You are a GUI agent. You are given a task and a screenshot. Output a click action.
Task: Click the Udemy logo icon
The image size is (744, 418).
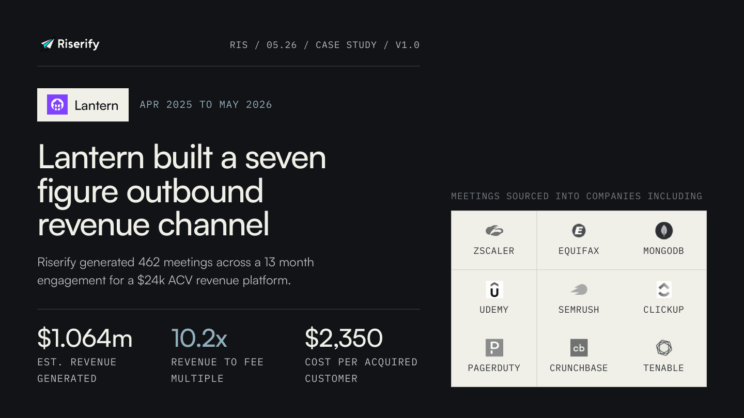tap(494, 290)
